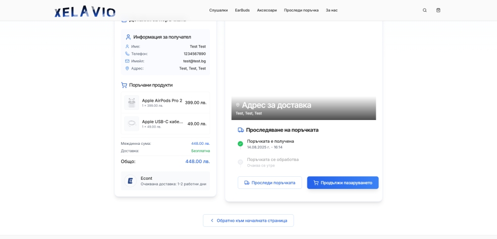Screen dimensions: 497x239
Task: Click the date 14.08.2025 г. - 16:14
Action: tap(265, 147)
